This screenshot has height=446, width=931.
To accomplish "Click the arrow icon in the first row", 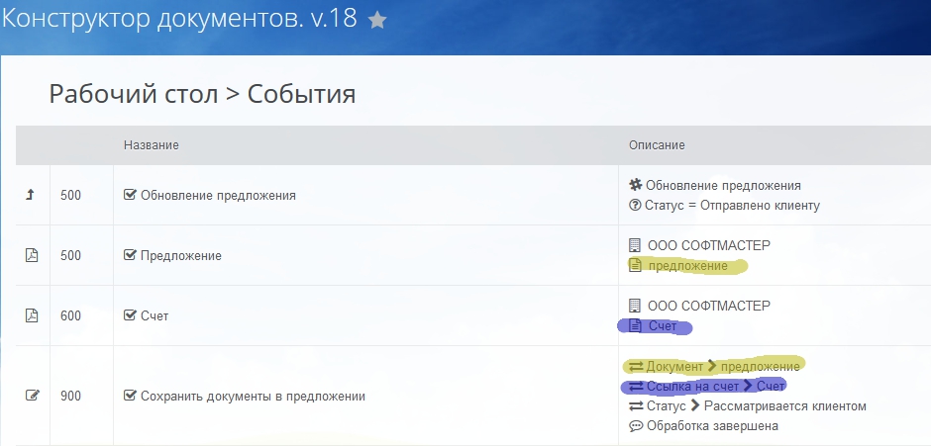I will pos(31,195).
